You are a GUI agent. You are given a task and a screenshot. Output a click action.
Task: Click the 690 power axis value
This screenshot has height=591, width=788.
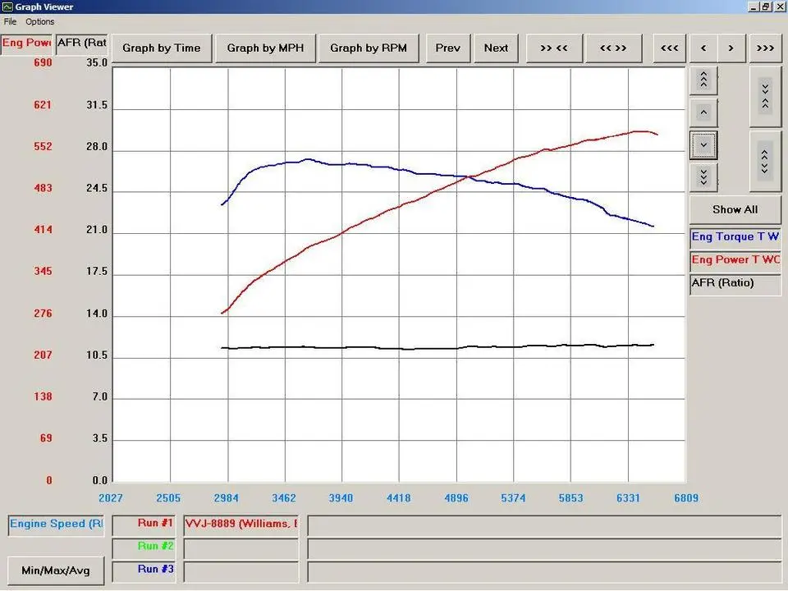43,63
